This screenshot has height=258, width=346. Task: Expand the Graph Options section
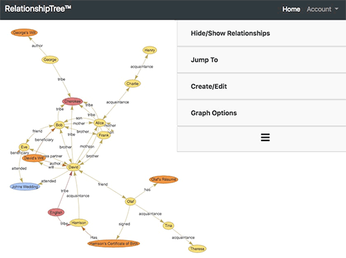(262, 113)
